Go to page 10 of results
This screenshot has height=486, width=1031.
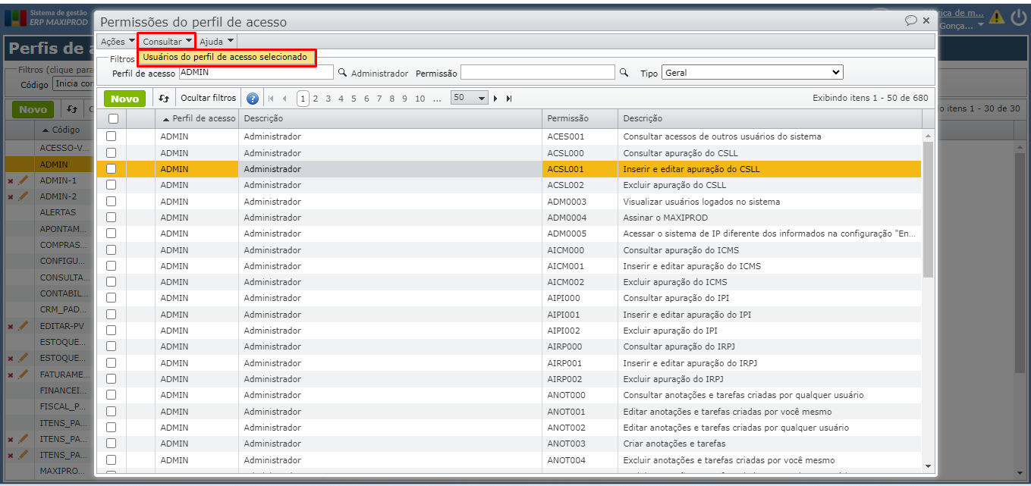(x=420, y=99)
